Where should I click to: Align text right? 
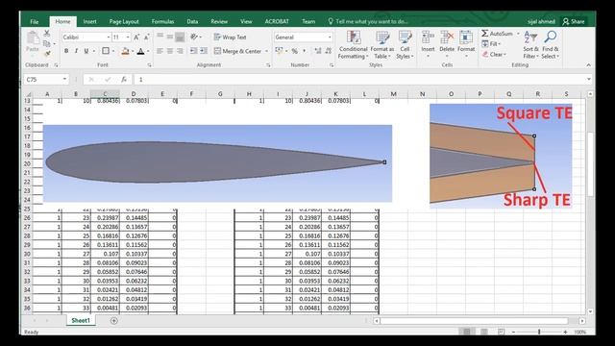pos(180,51)
